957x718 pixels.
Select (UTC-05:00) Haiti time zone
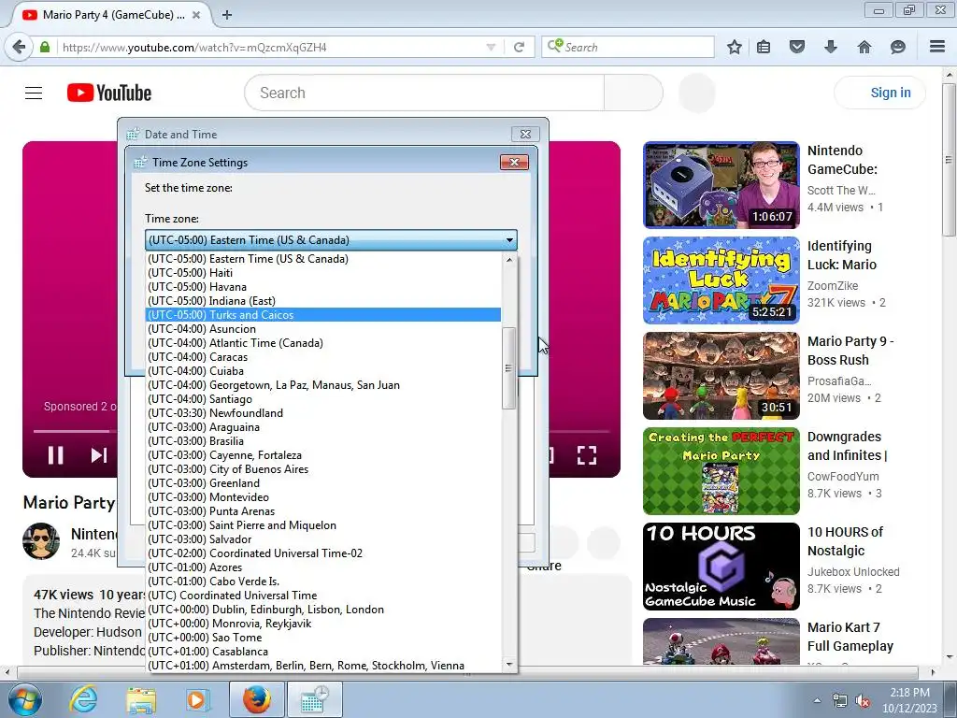pyautogui.click(x=322, y=273)
